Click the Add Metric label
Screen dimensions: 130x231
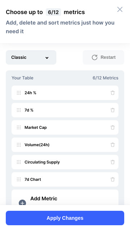(44, 199)
